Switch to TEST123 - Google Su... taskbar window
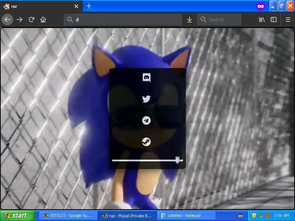 click(68, 215)
